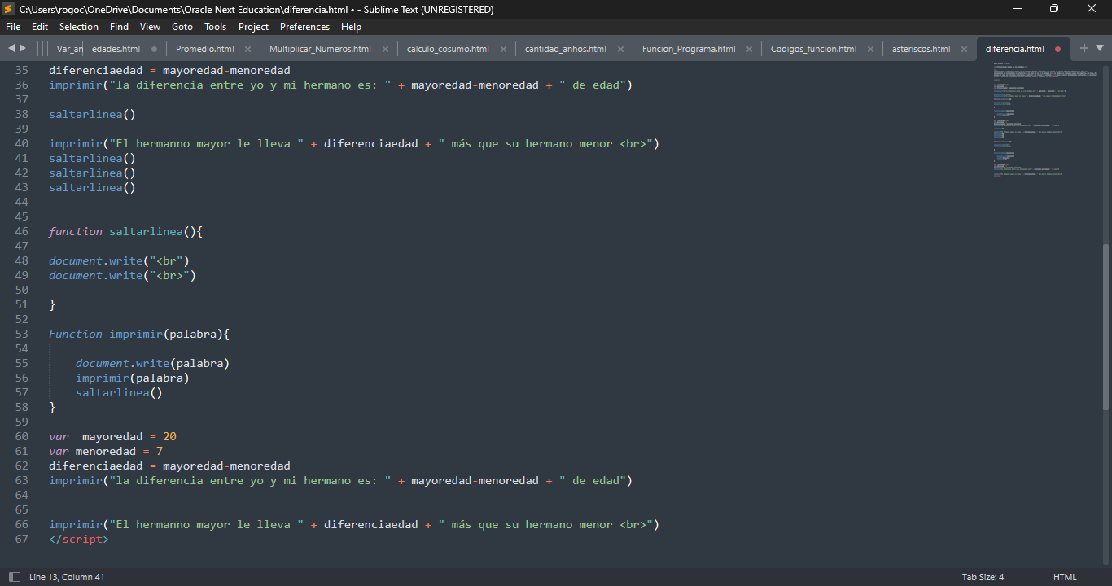This screenshot has height=586, width=1112.
Task: Open the Selection menu
Action: [x=79, y=27]
